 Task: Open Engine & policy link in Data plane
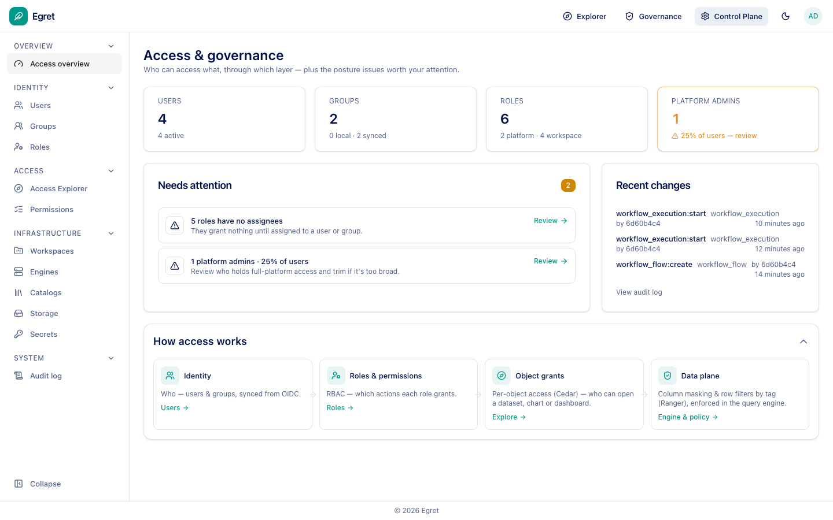[x=688, y=417]
